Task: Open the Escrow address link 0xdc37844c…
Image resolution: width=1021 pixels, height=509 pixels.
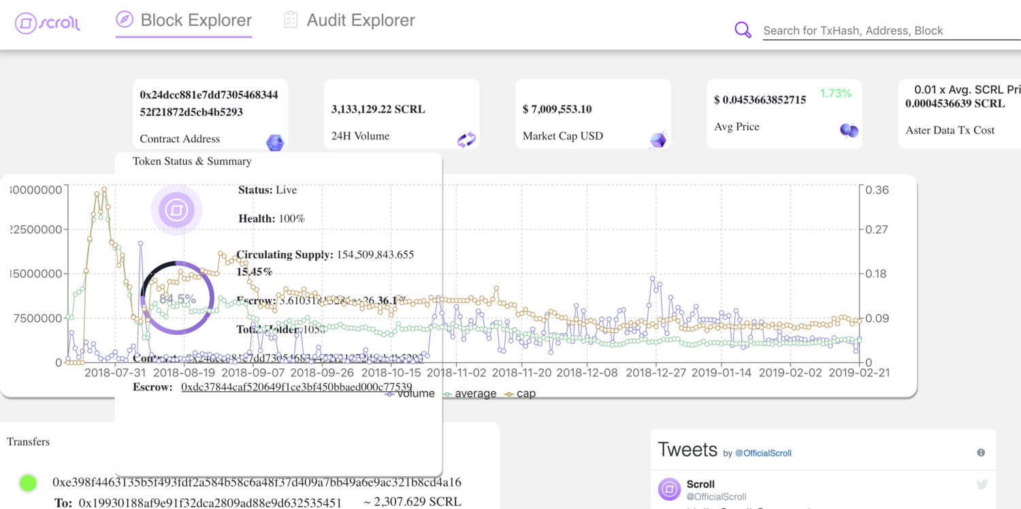Action: click(x=296, y=387)
